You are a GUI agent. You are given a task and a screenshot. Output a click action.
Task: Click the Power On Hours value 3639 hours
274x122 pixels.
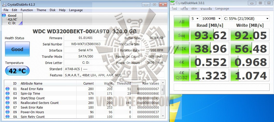[153, 63]
